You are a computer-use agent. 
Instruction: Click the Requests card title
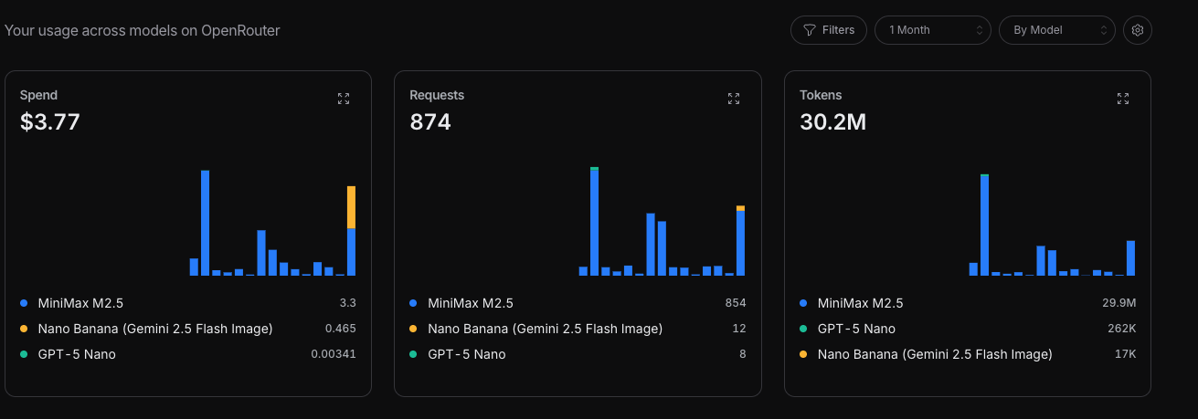(x=437, y=95)
